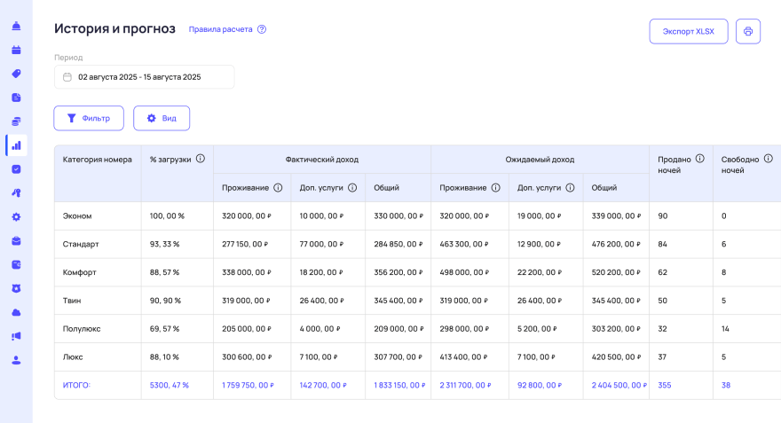Open the gear settings icon in sidebar
This screenshot has width=781, height=423.
[16, 217]
